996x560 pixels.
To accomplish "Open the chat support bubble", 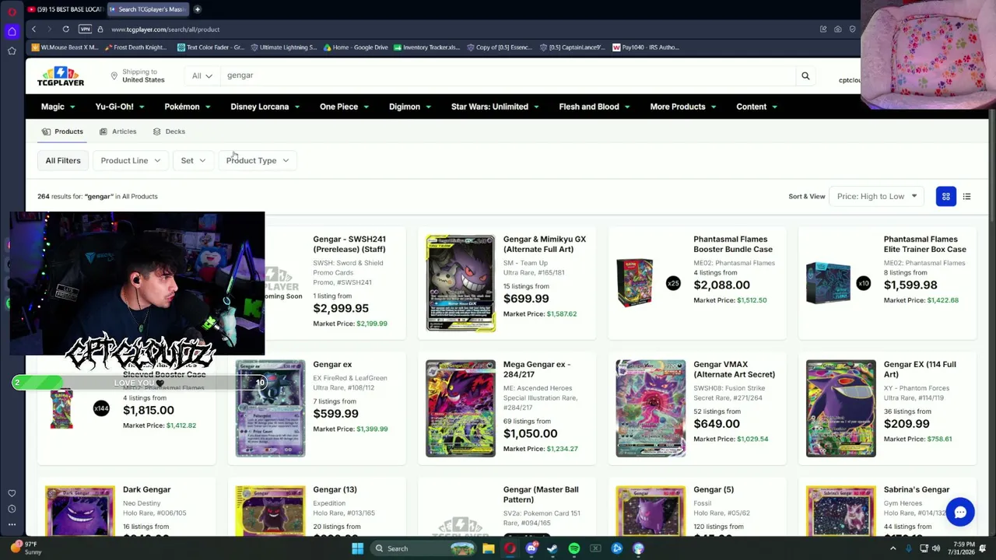I will point(960,513).
